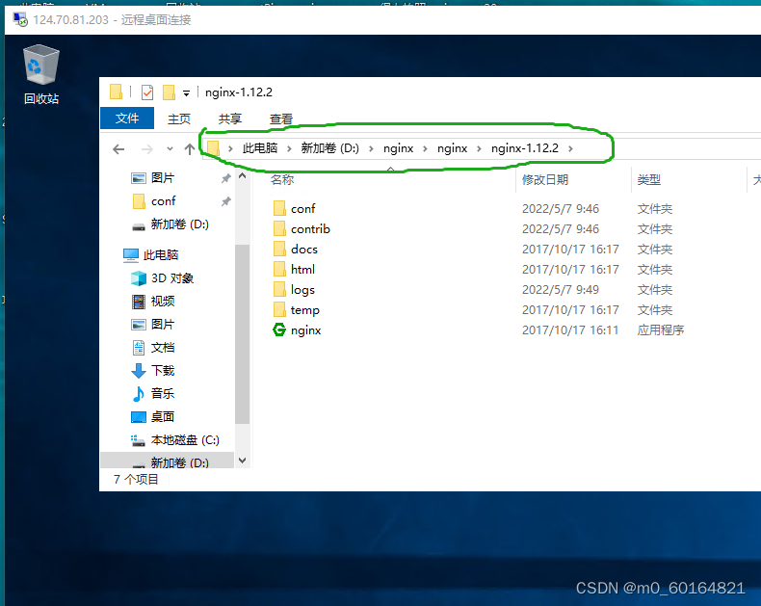Open the 文件 ribbon tab
761x606 pixels.
click(x=127, y=119)
